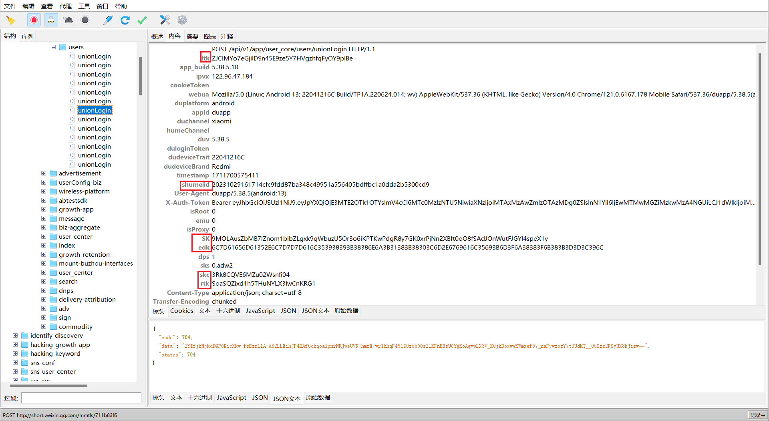Select the response 原始数据 tab
The height and width of the screenshot is (421, 769).
pyautogui.click(x=318, y=398)
